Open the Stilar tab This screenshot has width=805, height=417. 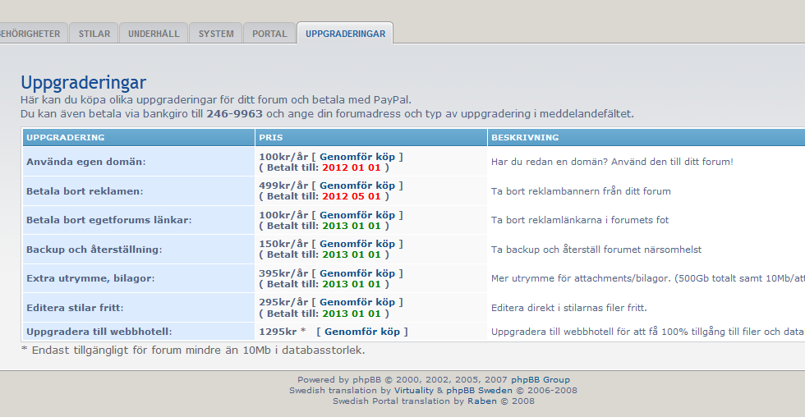(x=94, y=34)
